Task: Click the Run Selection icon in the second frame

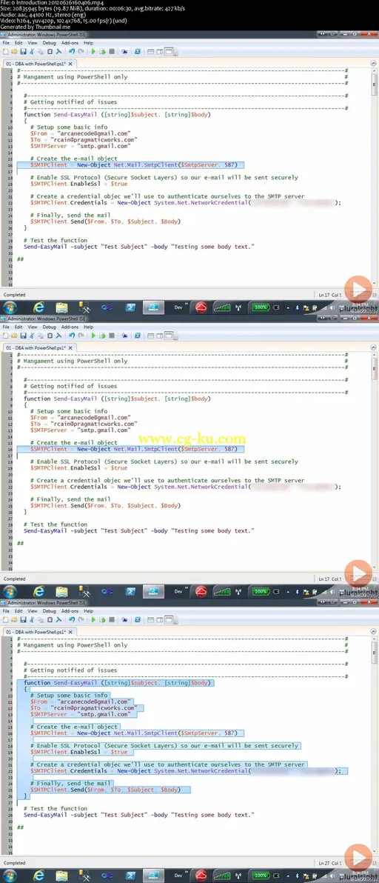Action: click(102, 336)
